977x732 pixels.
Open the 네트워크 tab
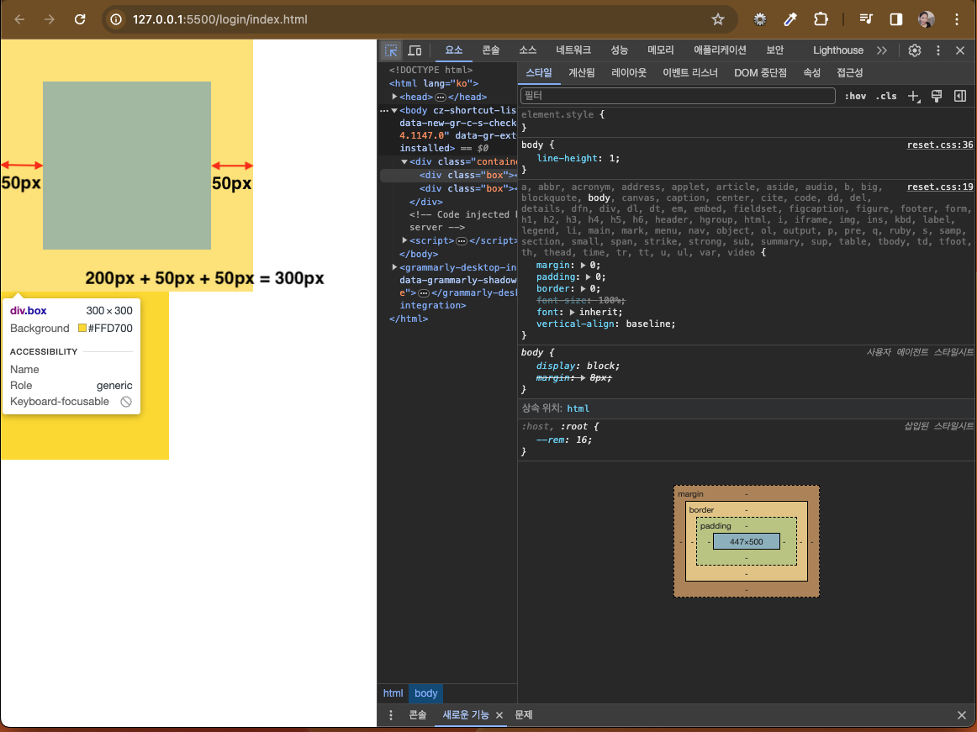(x=573, y=50)
